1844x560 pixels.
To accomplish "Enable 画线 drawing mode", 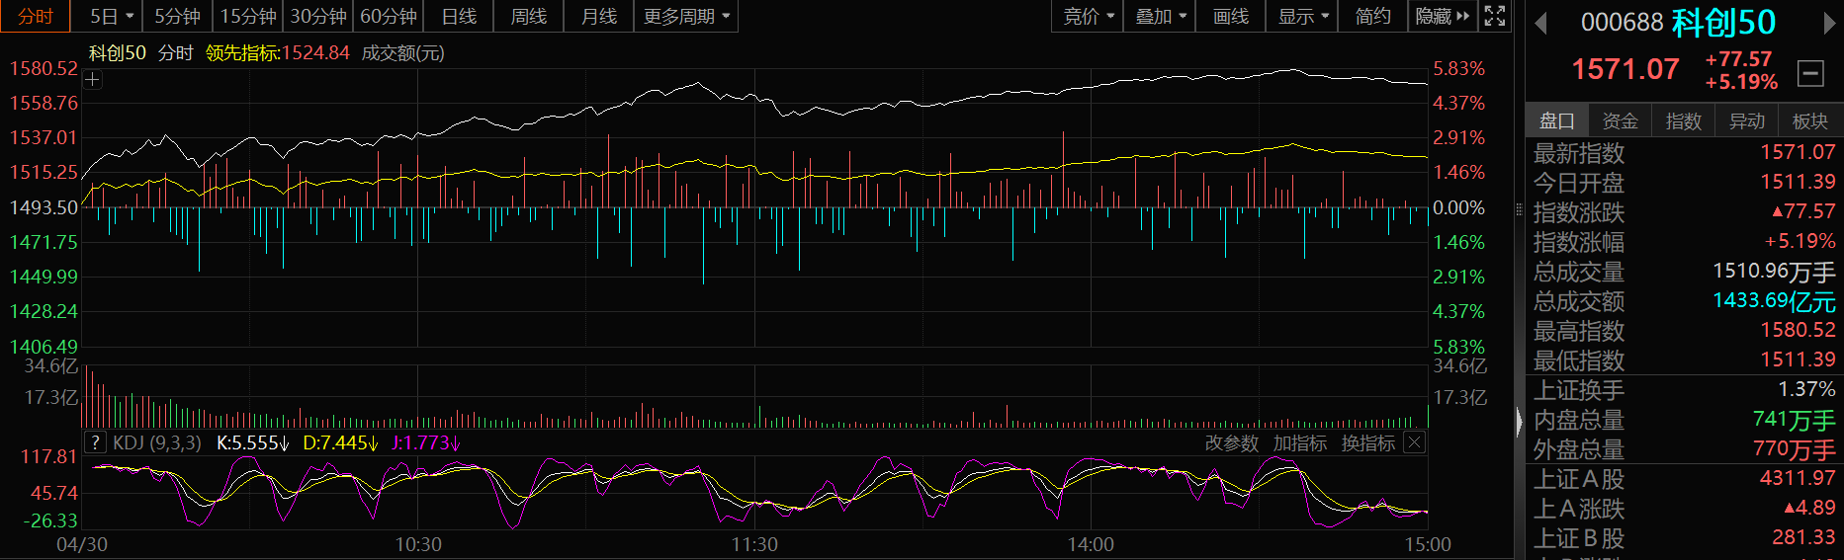I will tap(1231, 16).
